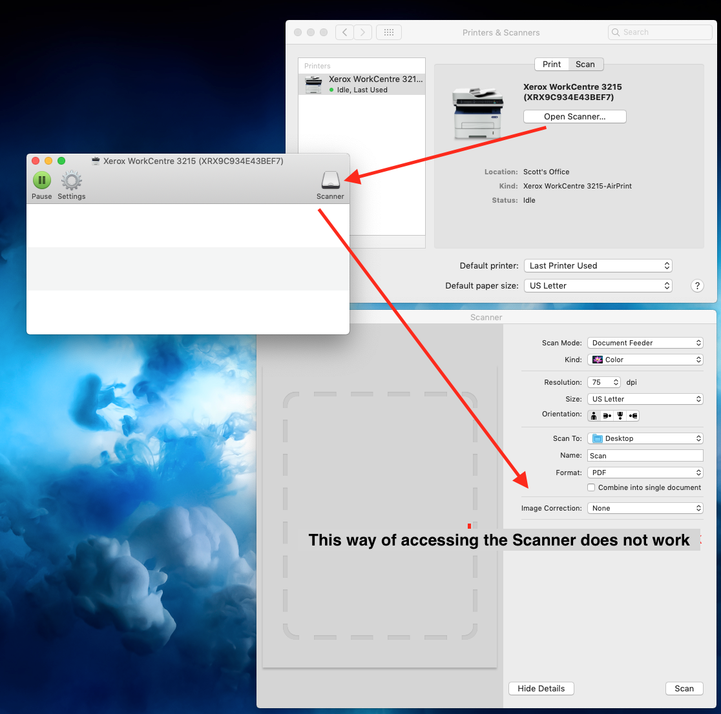721x714 pixels.
Task: Click the Xerox WorkCentre 3215-AirPrint kind text
Action: click(577, 186)
